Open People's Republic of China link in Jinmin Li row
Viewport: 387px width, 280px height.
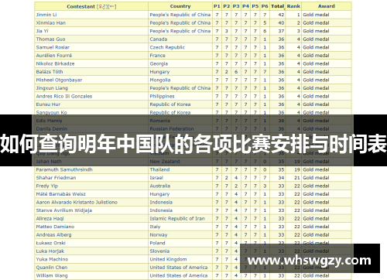click(180, 15)
